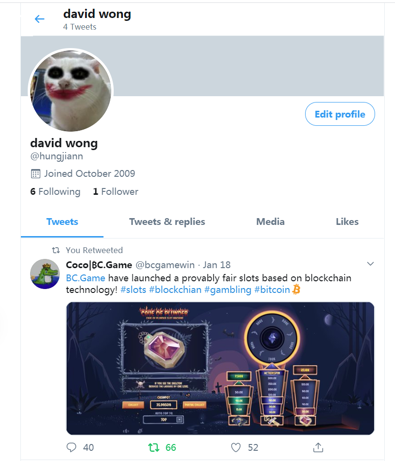Image resolution: width=395 pixels, height=461 pixels.
Task: Follow the #bitcoin hashtag link
Action: tap(272, 290)
